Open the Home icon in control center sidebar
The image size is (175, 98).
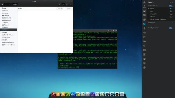point(144,2)
